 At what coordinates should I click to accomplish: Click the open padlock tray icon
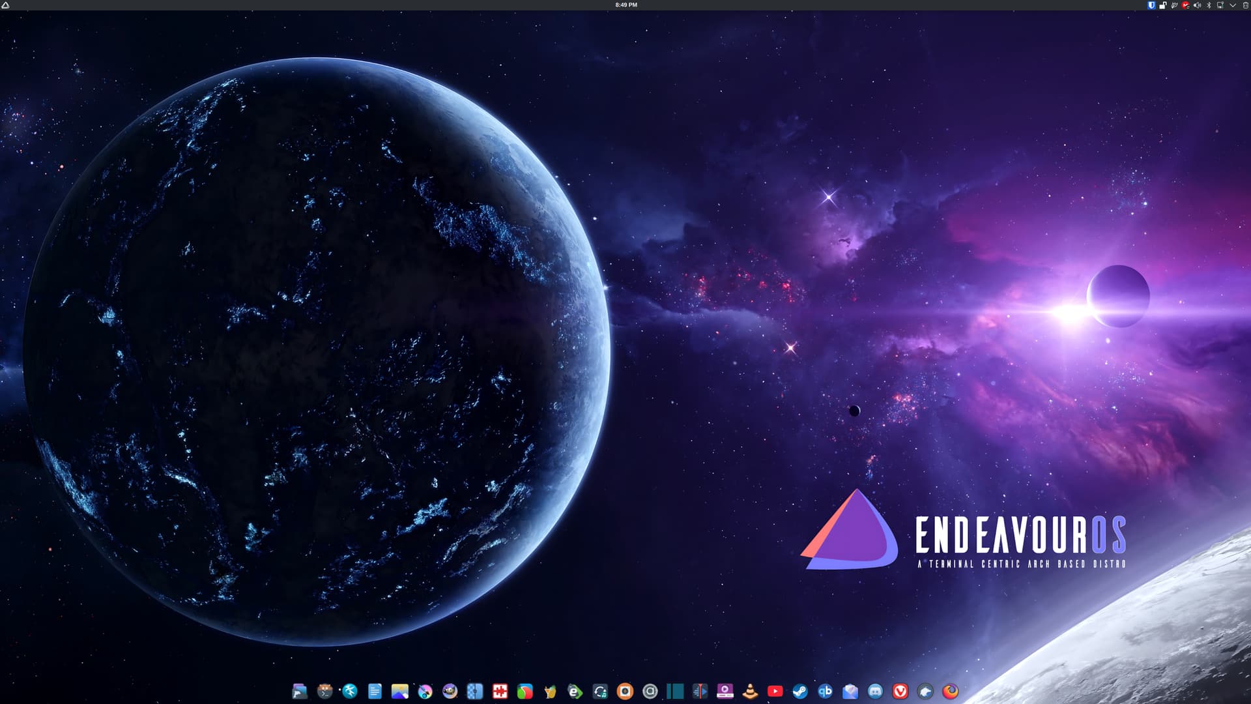1162,5
